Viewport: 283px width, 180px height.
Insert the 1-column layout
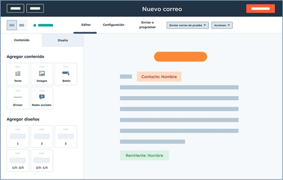pos(18,136)
